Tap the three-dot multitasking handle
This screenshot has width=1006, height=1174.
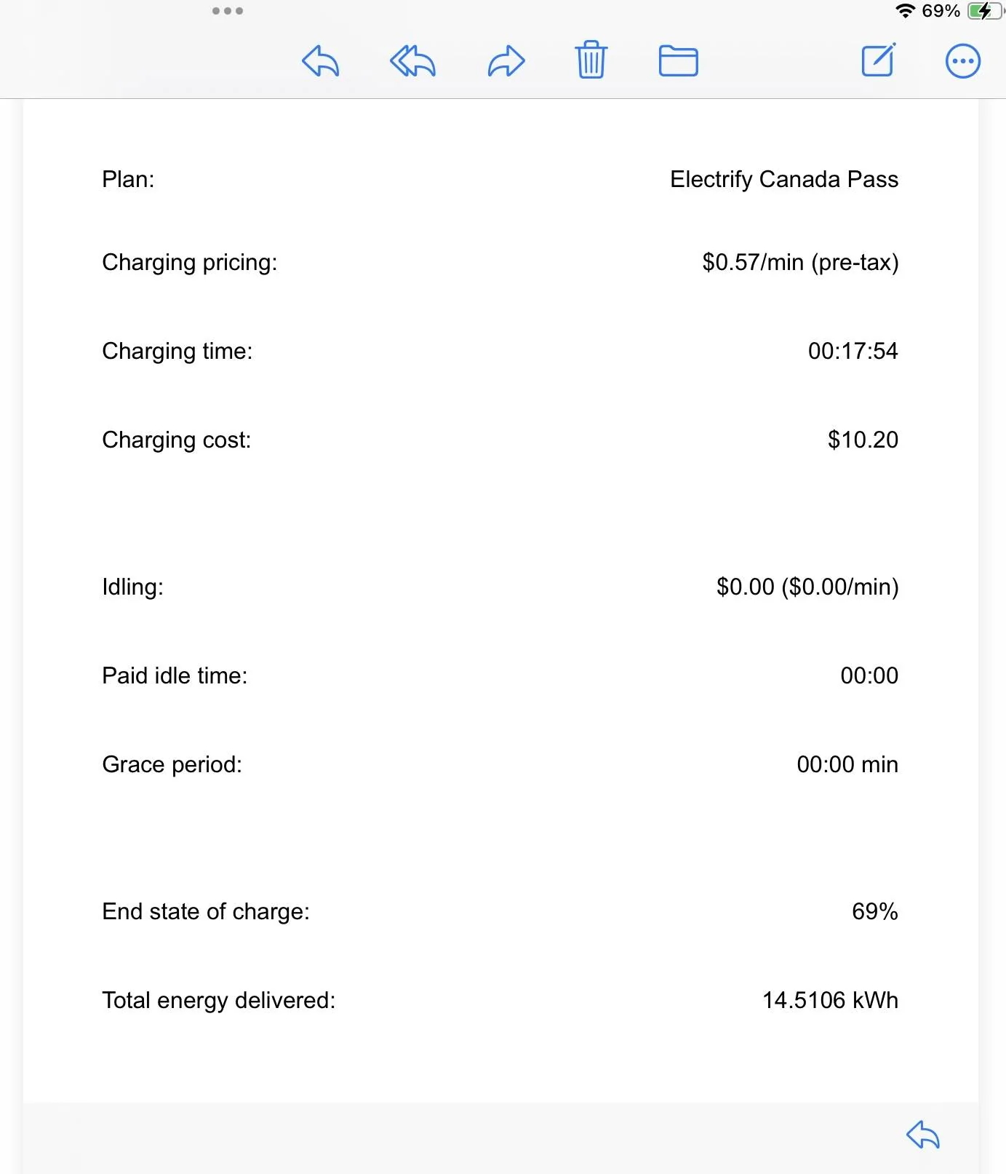pyautogui.click(x=228, y=11)
